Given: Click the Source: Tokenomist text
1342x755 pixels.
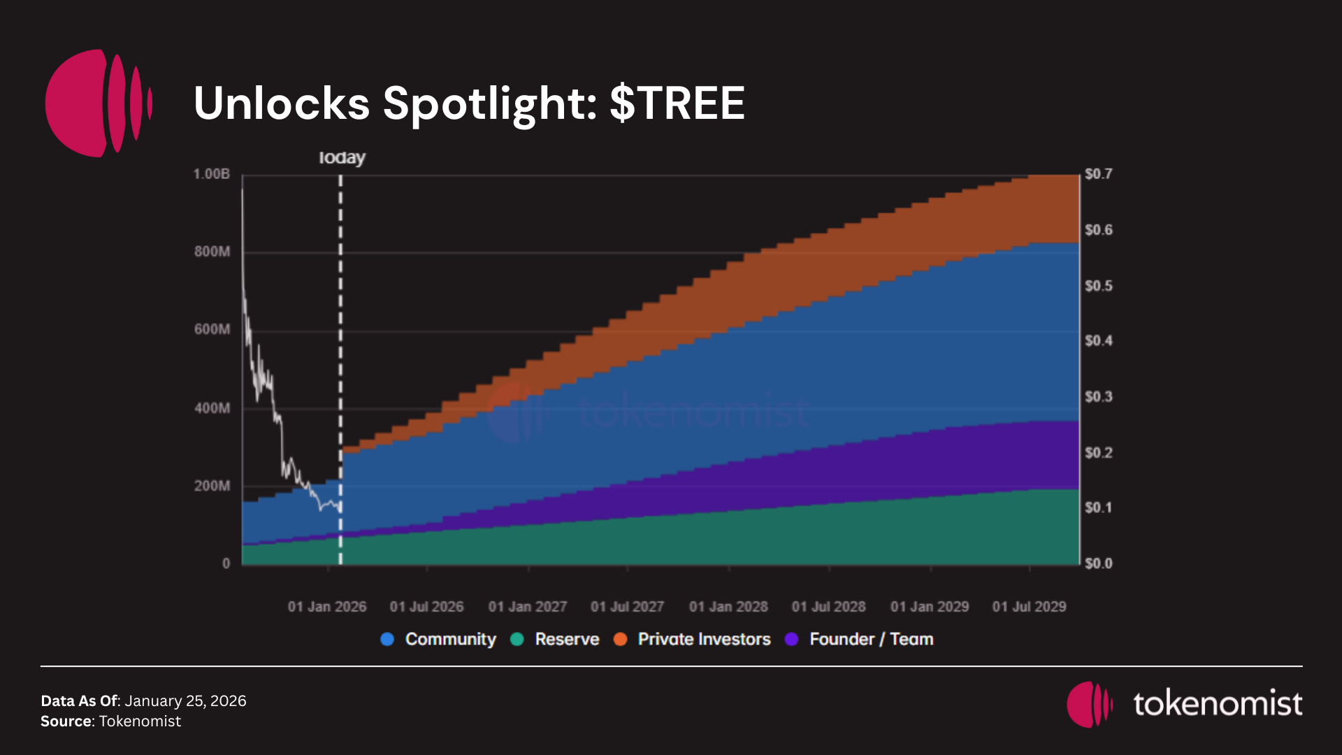Looking at the screenshot, I should (x=110, y=721).
